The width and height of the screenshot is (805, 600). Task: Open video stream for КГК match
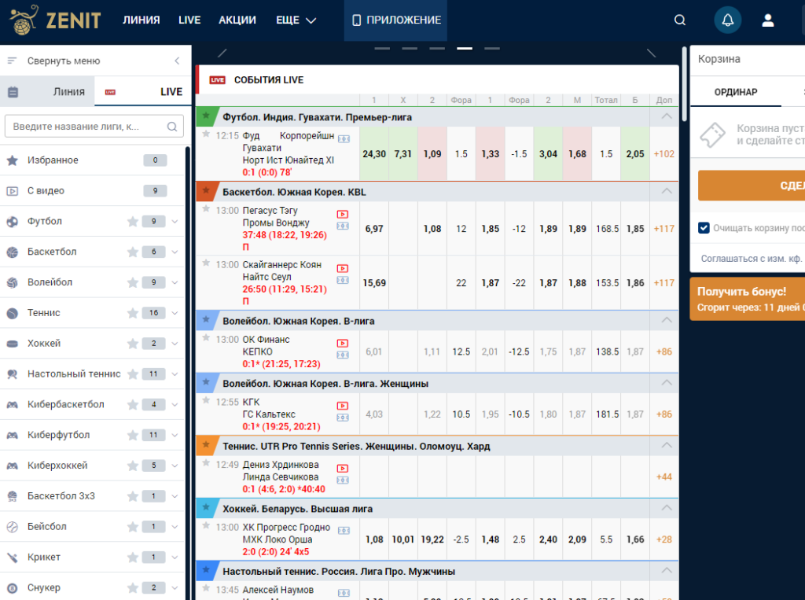(x=343, y=406)
